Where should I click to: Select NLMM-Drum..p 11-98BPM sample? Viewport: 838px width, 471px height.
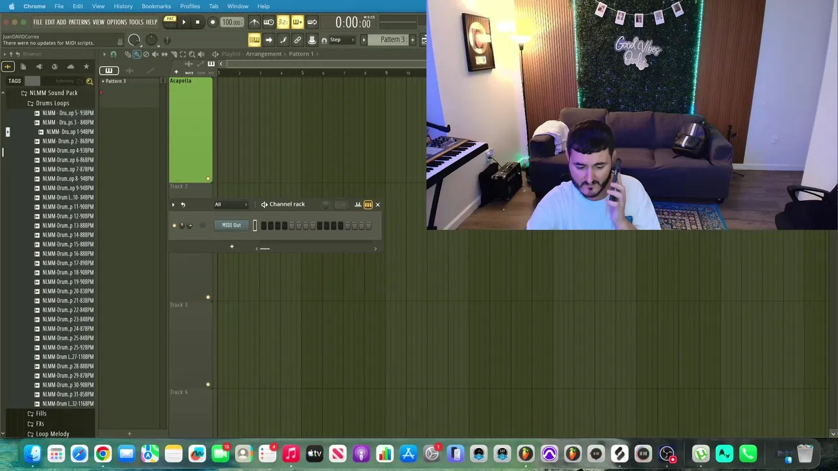click(67, 207)
